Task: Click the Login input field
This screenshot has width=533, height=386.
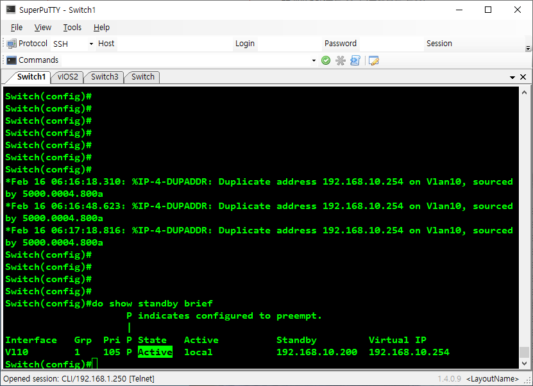Action: (x=289, y=44)
